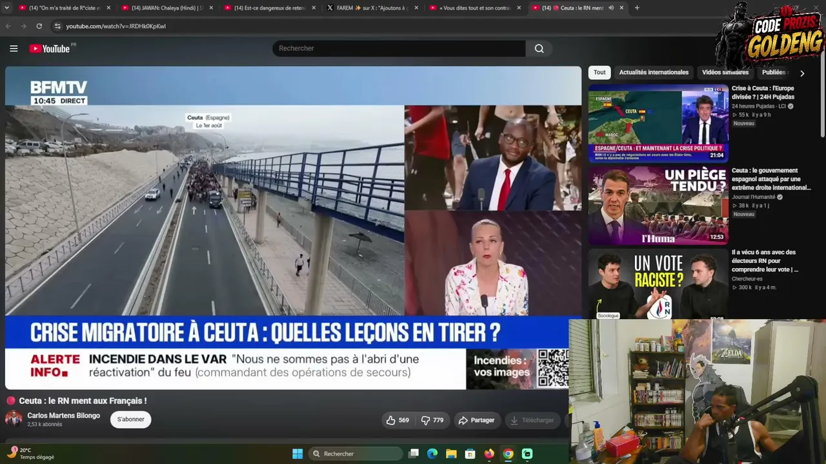Mute the Ceuta tab via speaker icon
The height and width of the screenshot is (464, 826).
tap(611, 8)
